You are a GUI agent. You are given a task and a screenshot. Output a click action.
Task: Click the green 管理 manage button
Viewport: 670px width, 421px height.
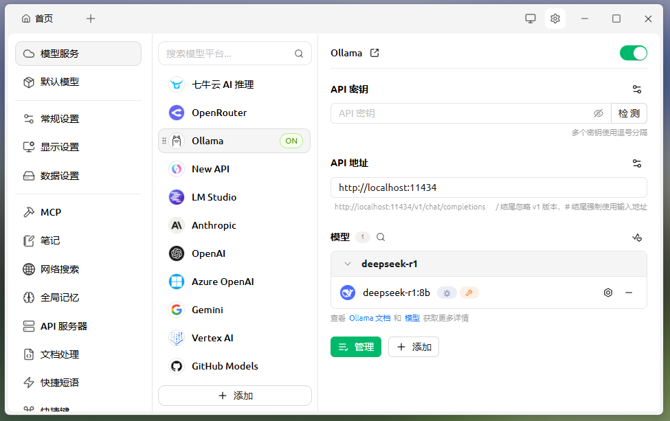(x=356, y=347)
